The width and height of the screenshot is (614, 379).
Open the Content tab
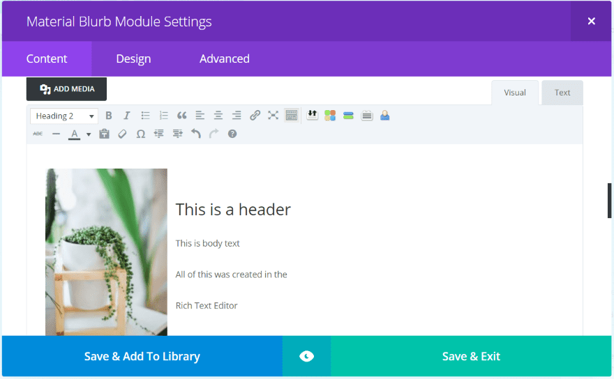coord(47,59)
